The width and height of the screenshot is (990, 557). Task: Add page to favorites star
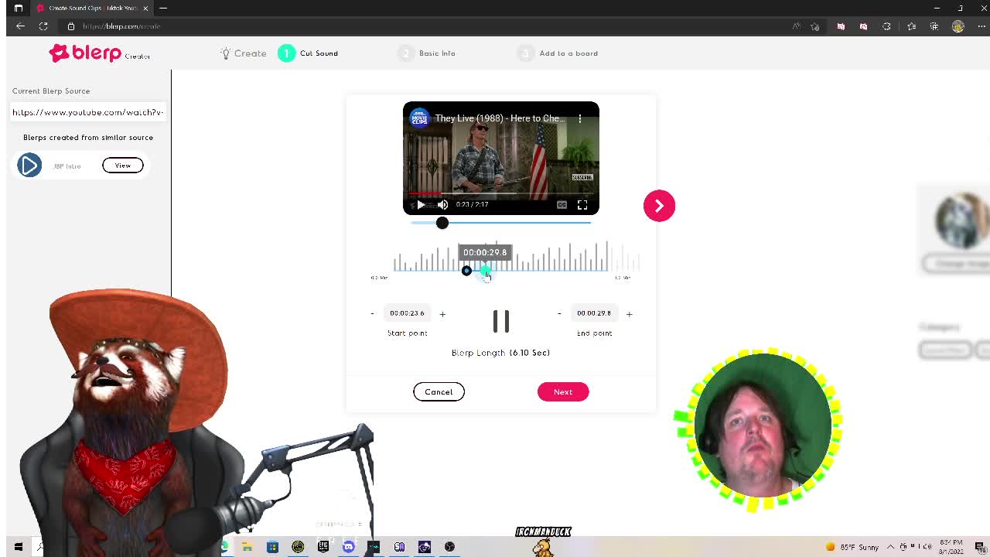[814, 26]
